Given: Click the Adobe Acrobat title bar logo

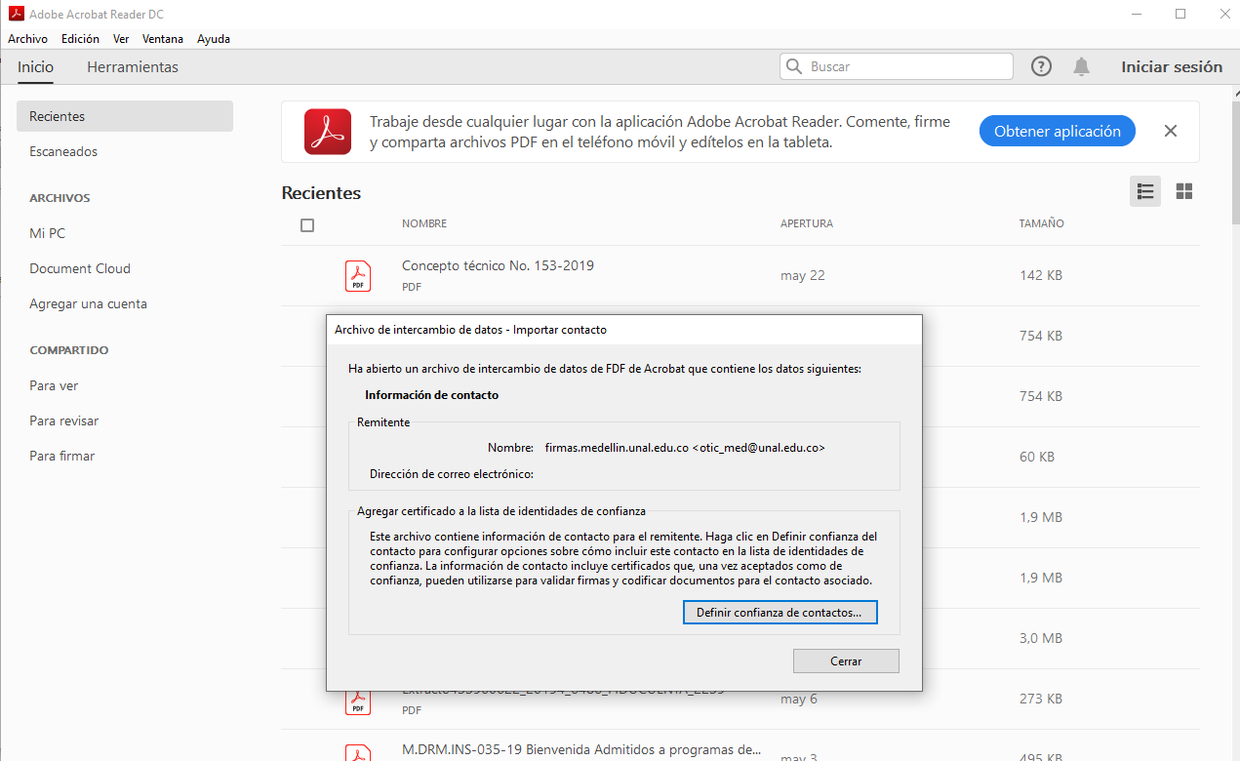Looking at the screenshot, I should [x=16, y=14].
